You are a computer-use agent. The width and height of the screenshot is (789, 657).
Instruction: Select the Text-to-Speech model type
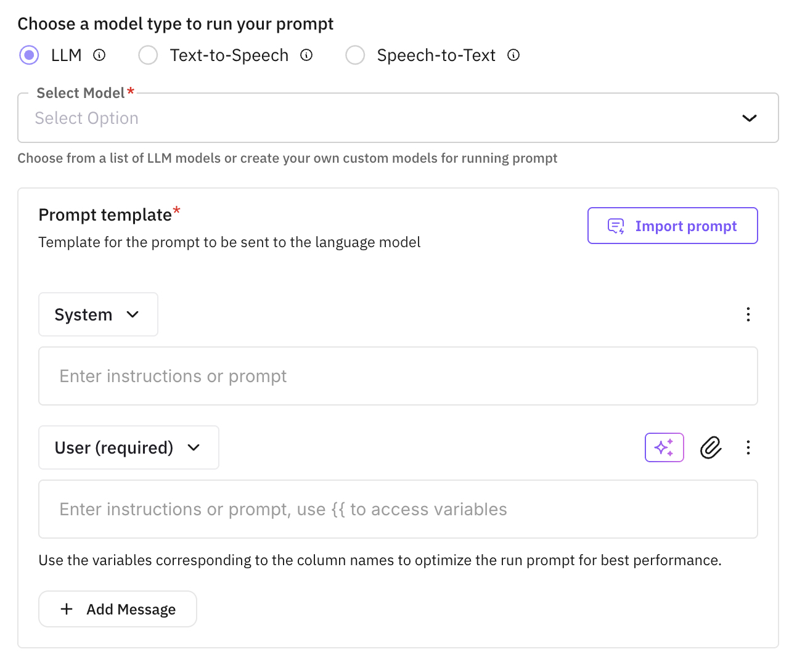(148, 55)
